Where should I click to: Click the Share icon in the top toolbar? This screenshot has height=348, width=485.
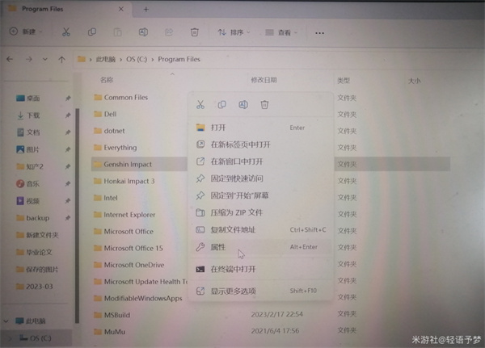(169, 31)
